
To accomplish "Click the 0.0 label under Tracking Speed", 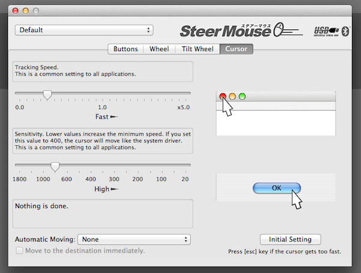I will 20,107.
